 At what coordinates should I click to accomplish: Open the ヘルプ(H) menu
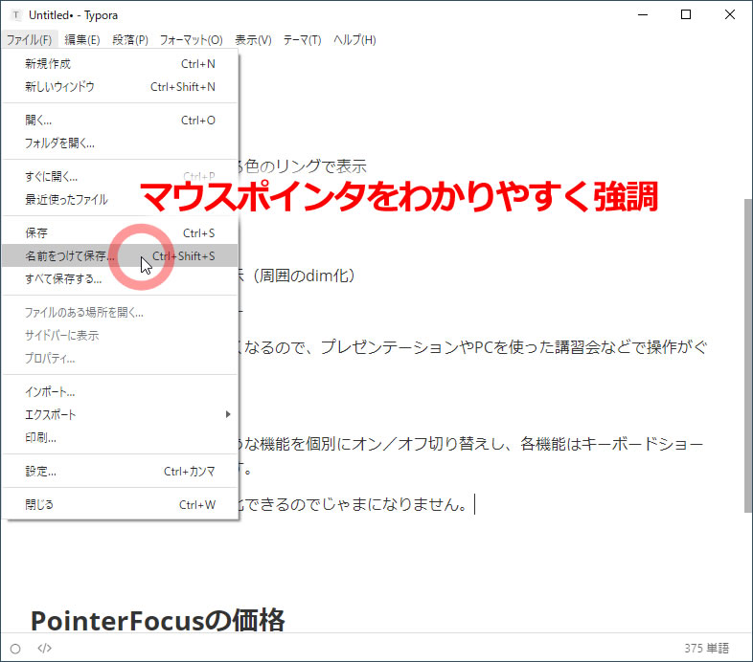354,40
